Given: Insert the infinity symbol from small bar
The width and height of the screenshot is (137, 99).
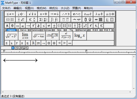Looking at the screenshot, I should [x=18, y=26].
